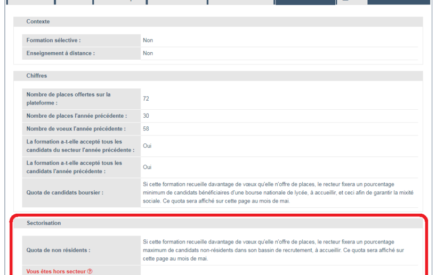This screenshot has height=275, width=436.
Task: Click the non-resident quota description paragraph
Action: [273, 250]
